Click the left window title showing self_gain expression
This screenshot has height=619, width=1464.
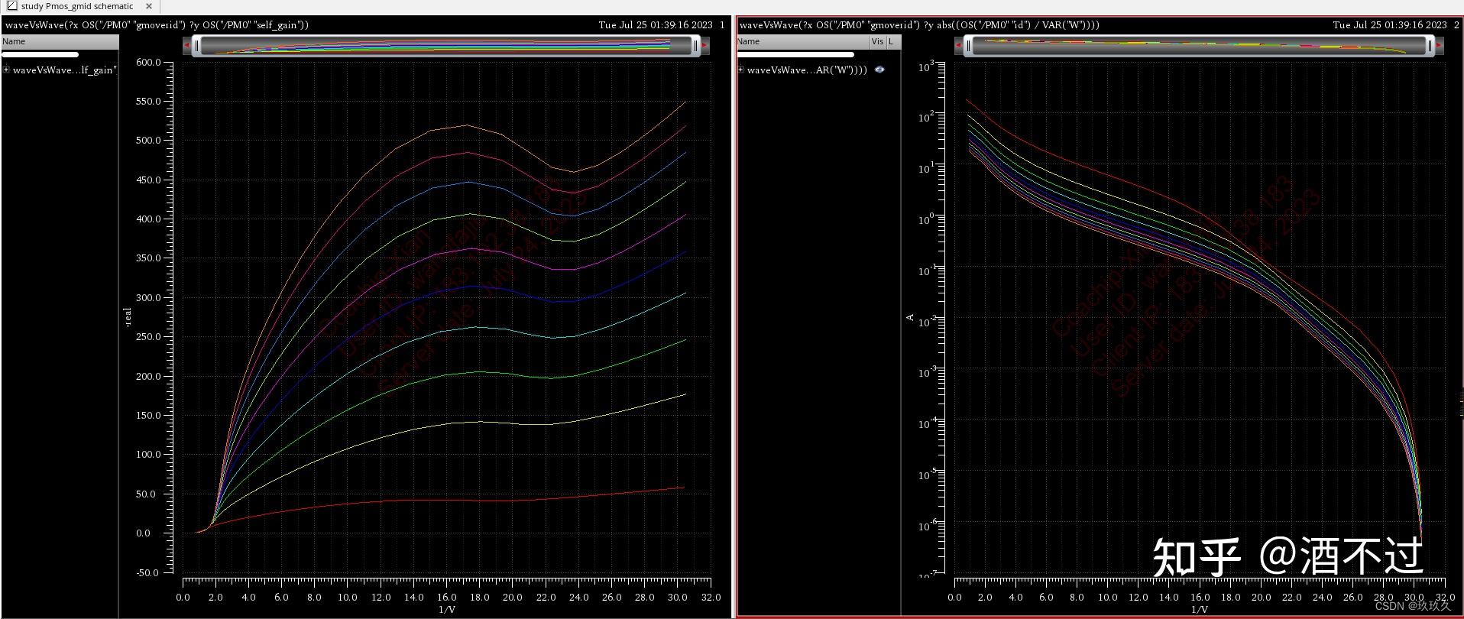157,24
